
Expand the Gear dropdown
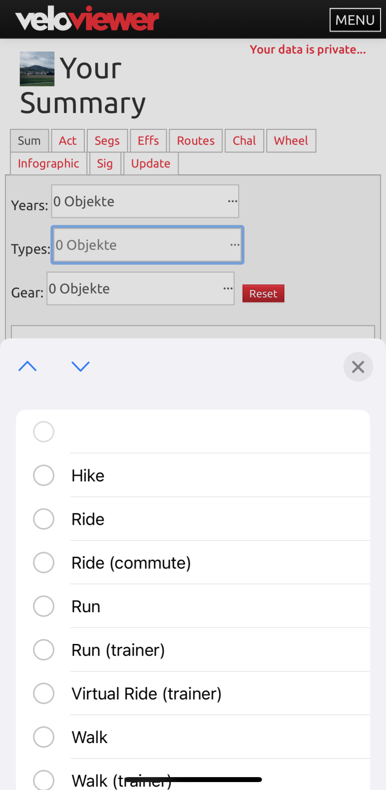pyautogui.click(x=140, y=289)
